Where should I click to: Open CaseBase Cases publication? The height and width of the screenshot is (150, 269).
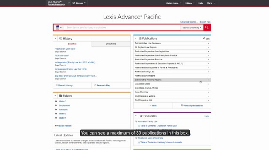click(143, 84)
